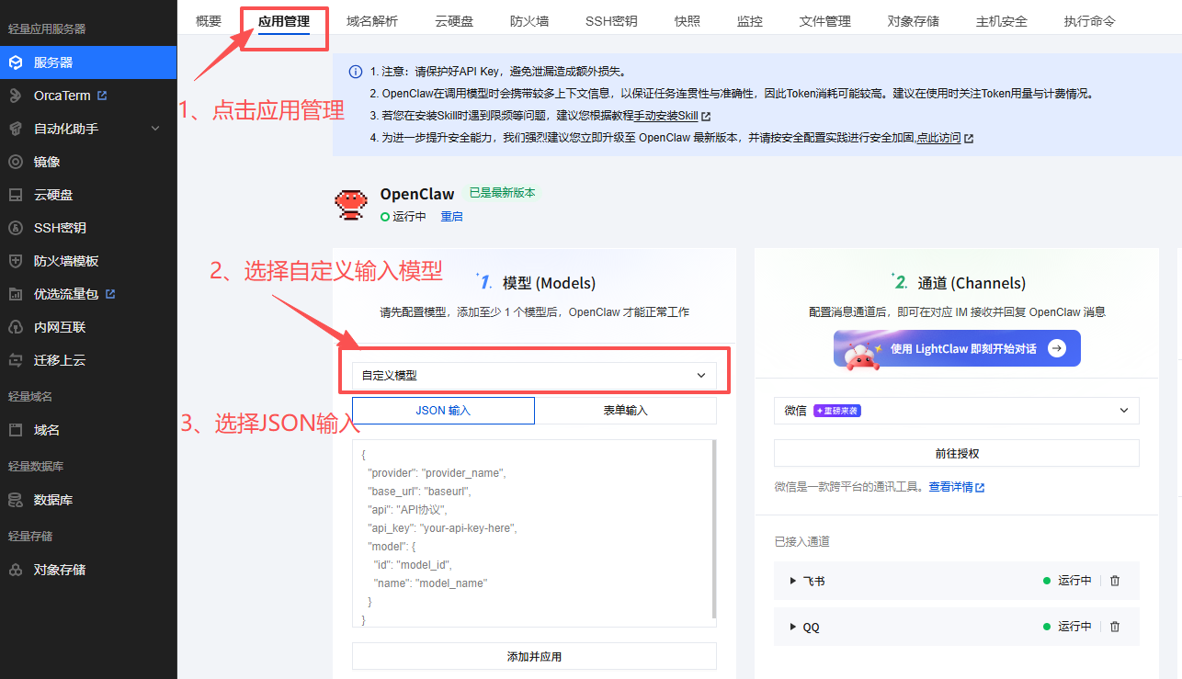
Task: Click the 前往授权 button
Action: pos(957,453)
